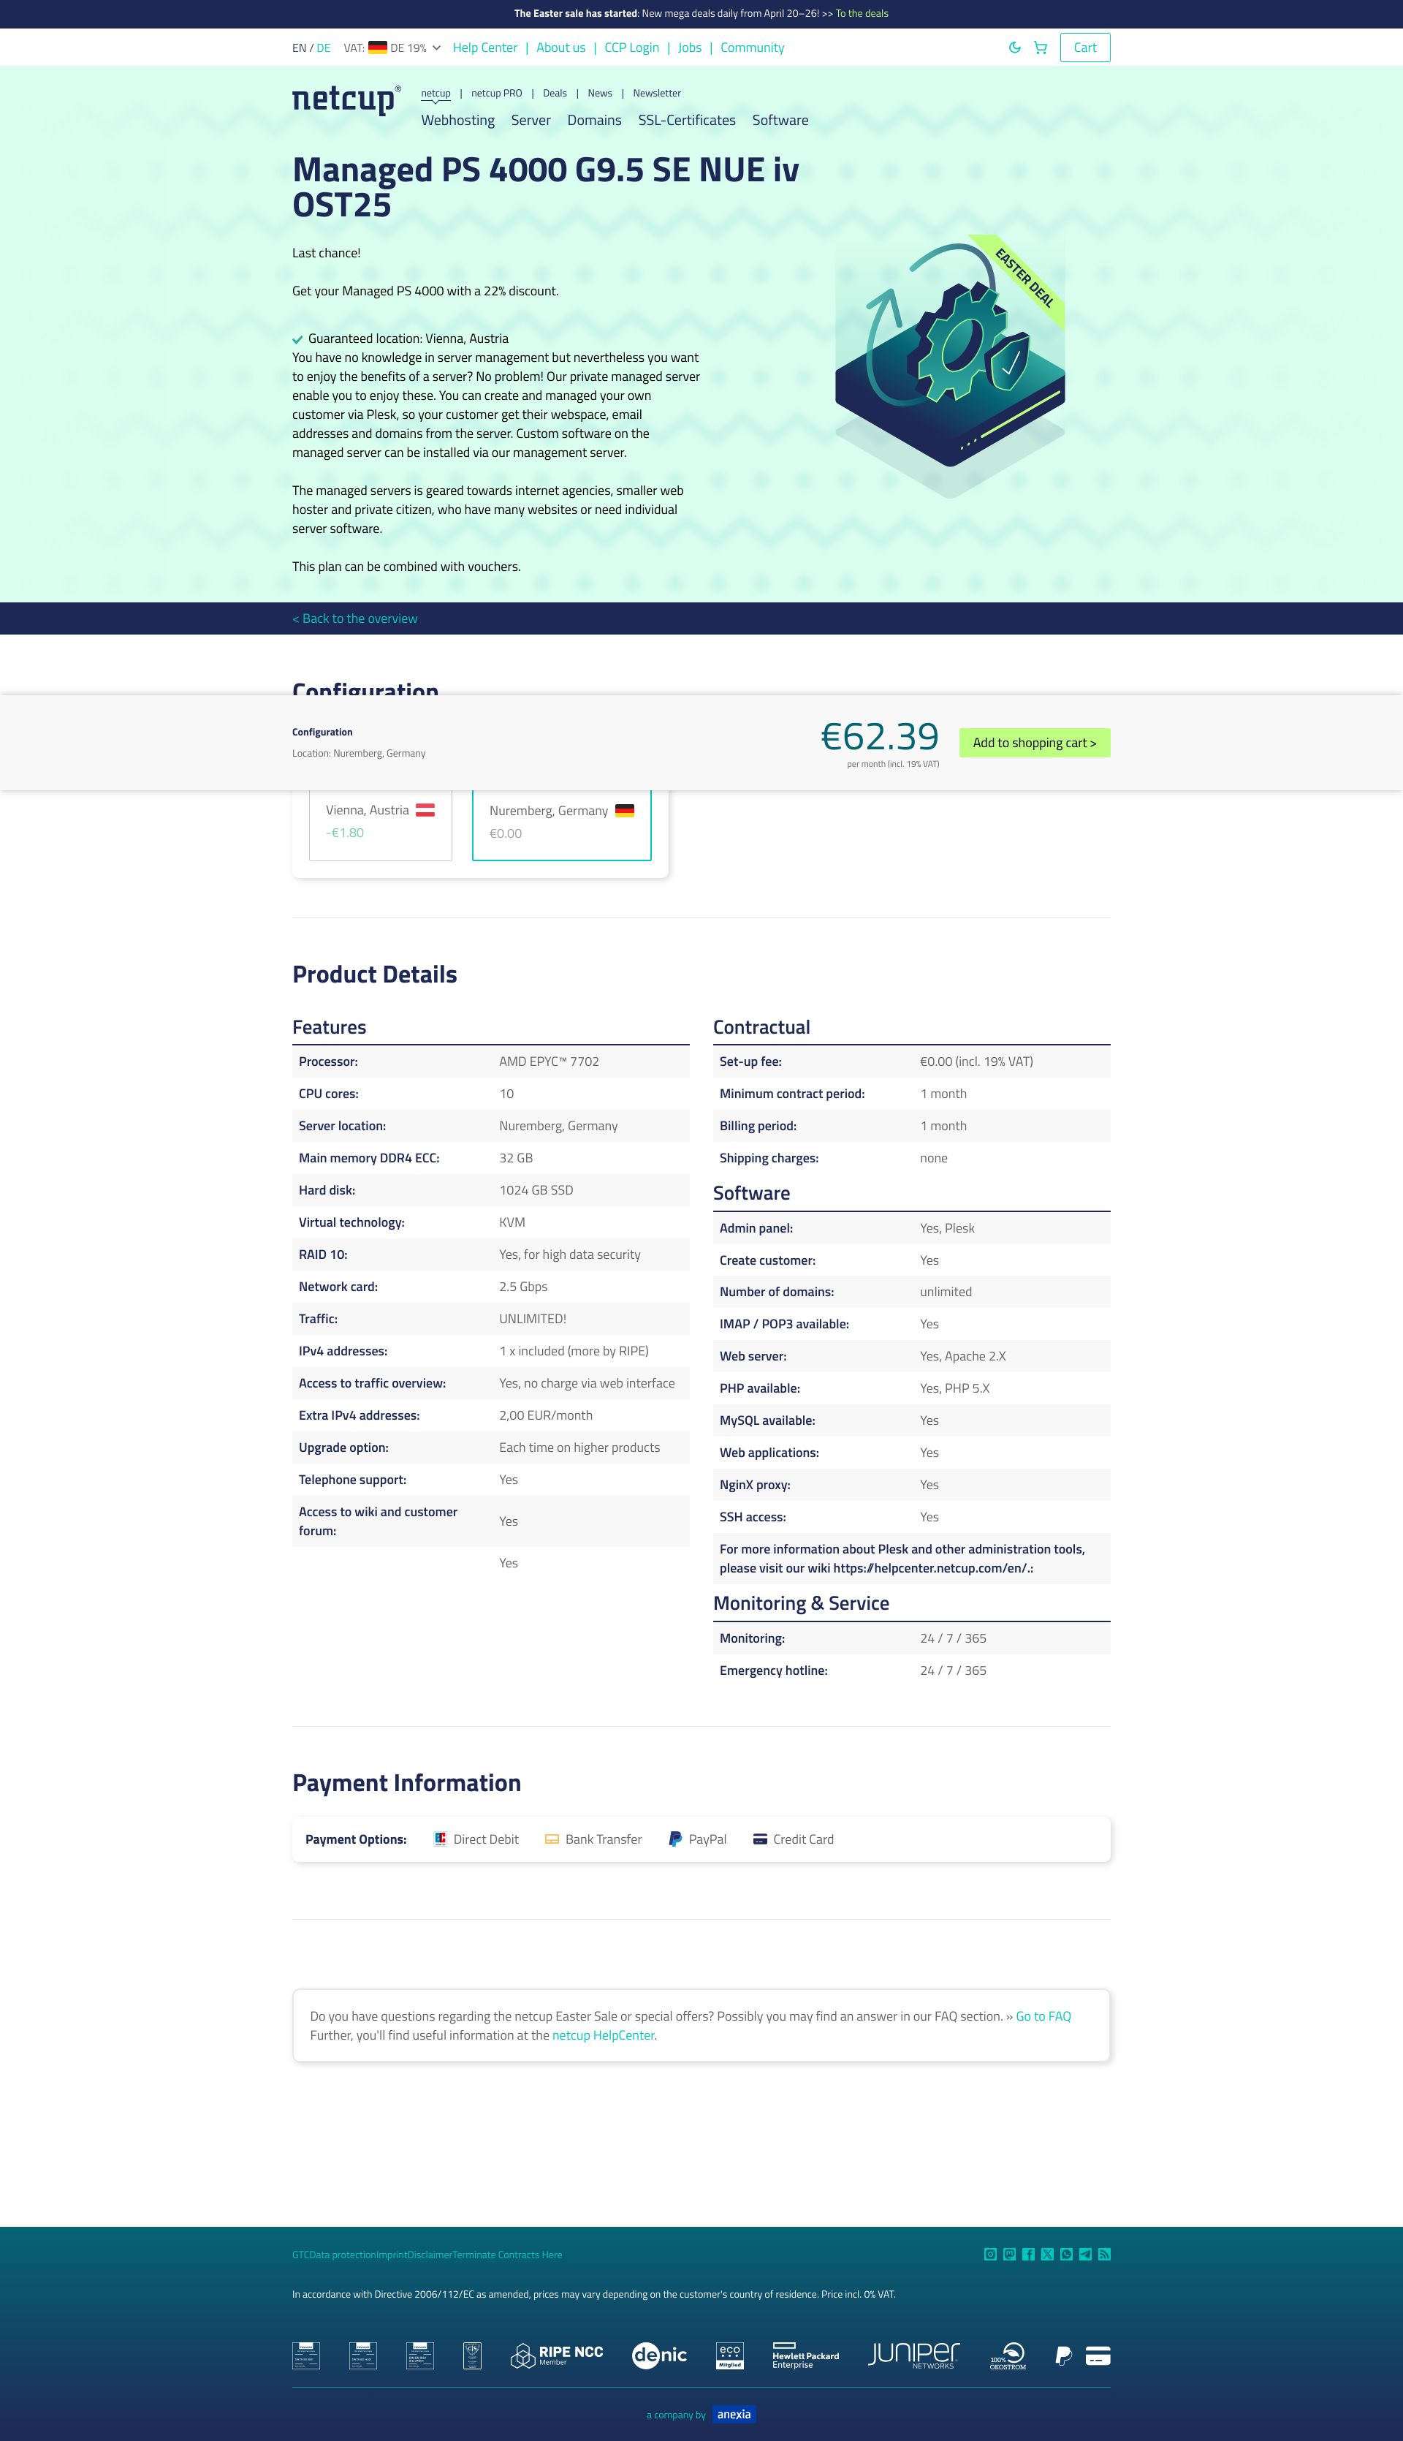Click the denic logo in footer
Screen dimensions: 1403x2441
[659, 2355]
